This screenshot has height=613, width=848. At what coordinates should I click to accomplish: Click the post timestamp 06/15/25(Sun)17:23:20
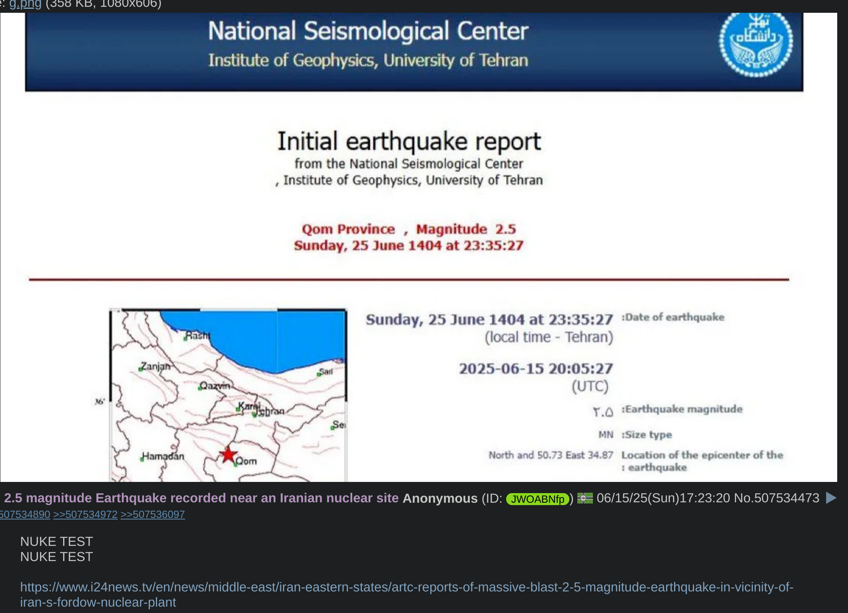coord(663,498)
